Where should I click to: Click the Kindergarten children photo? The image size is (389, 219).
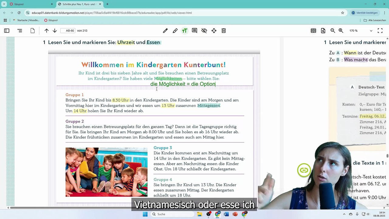click(x=106, y=172)
